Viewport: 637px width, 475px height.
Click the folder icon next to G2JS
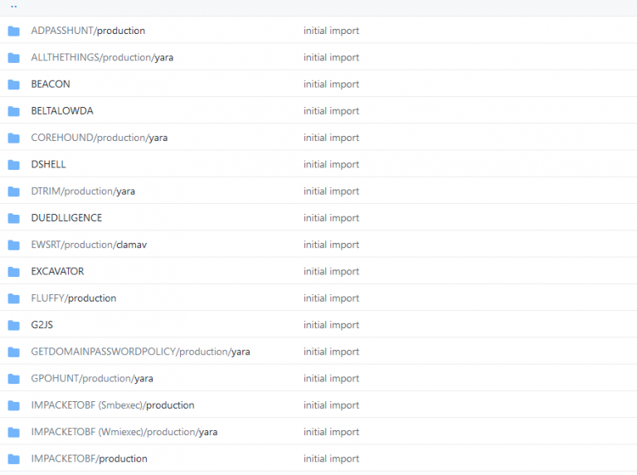(x=13, y=325)
